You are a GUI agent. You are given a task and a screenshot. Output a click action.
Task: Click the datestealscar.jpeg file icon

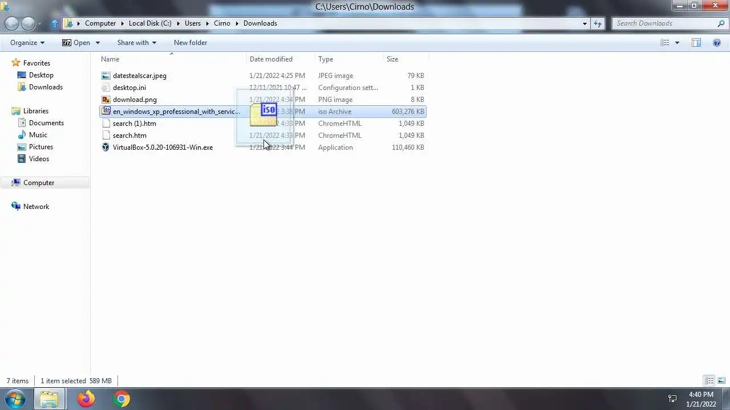point(106,76)
